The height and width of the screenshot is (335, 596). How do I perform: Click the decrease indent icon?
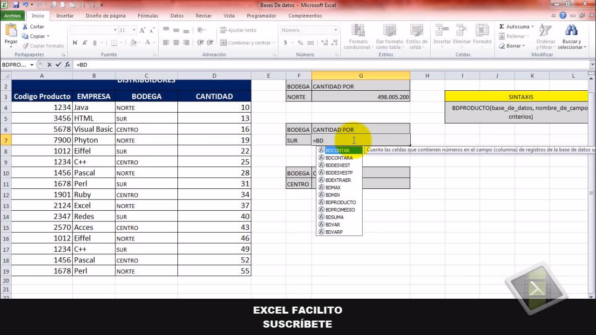tap(201, 43)
